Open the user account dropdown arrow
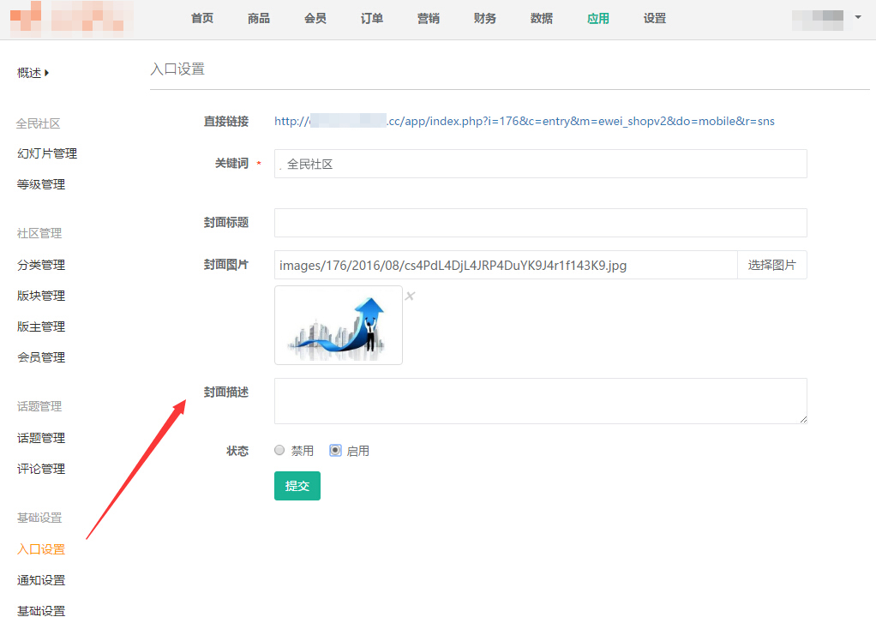Image resolution: width=876 pixels, height=641 pixels. click(x=858, y=17)
